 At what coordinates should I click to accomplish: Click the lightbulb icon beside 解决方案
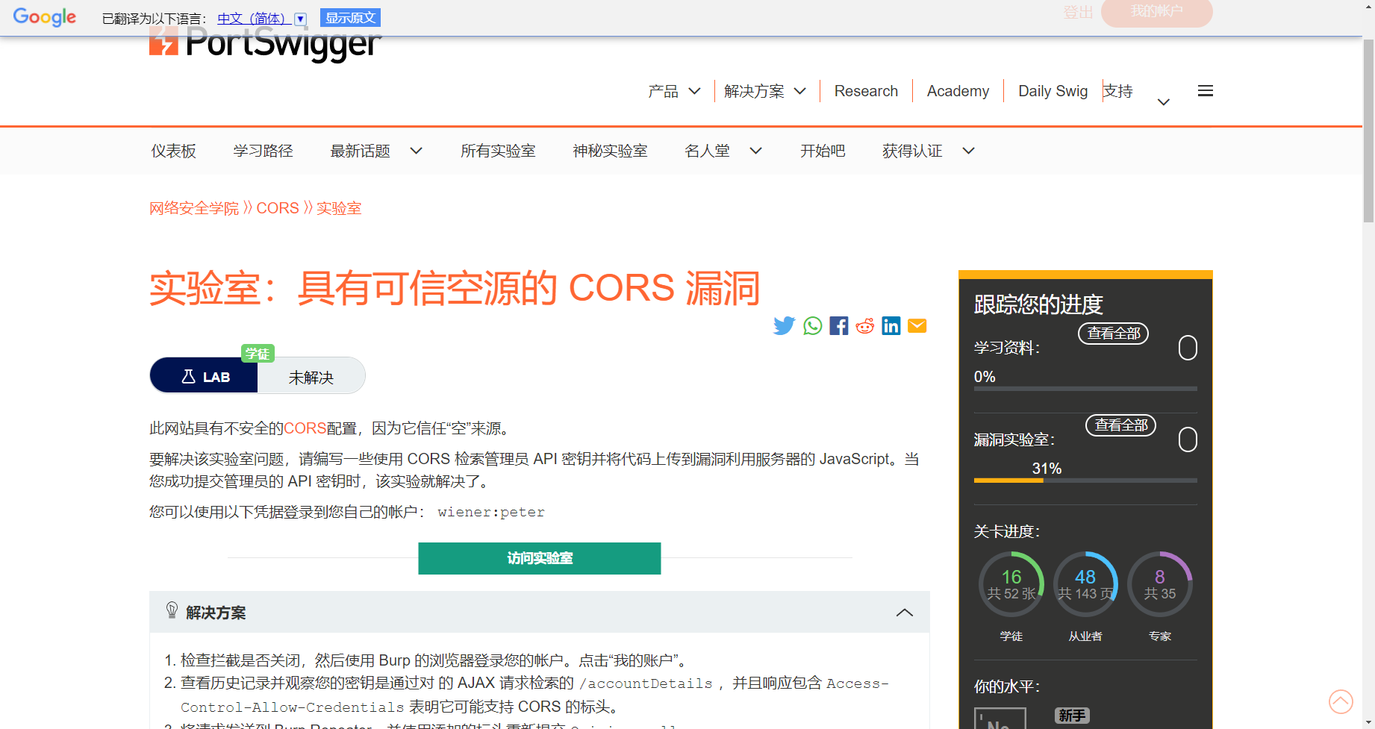pyautogui.click(x=172, y=611)
